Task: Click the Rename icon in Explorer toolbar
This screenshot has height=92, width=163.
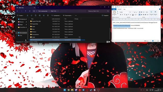Action: [40, 15]
